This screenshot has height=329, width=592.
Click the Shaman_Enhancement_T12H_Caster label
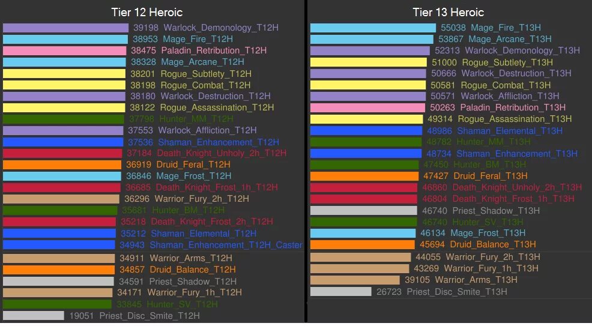coord(226,245)
